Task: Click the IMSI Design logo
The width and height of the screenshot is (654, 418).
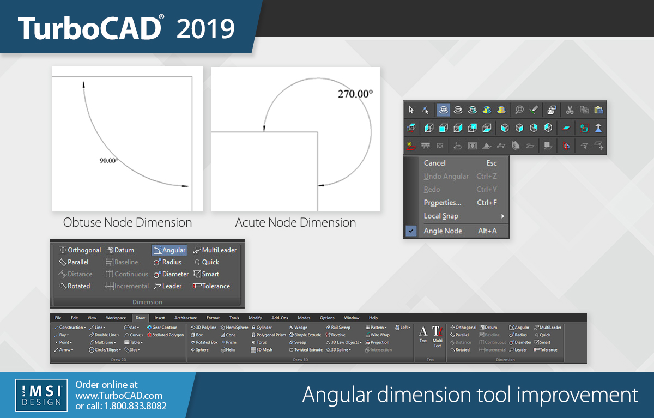Action: tap(41, 395)
